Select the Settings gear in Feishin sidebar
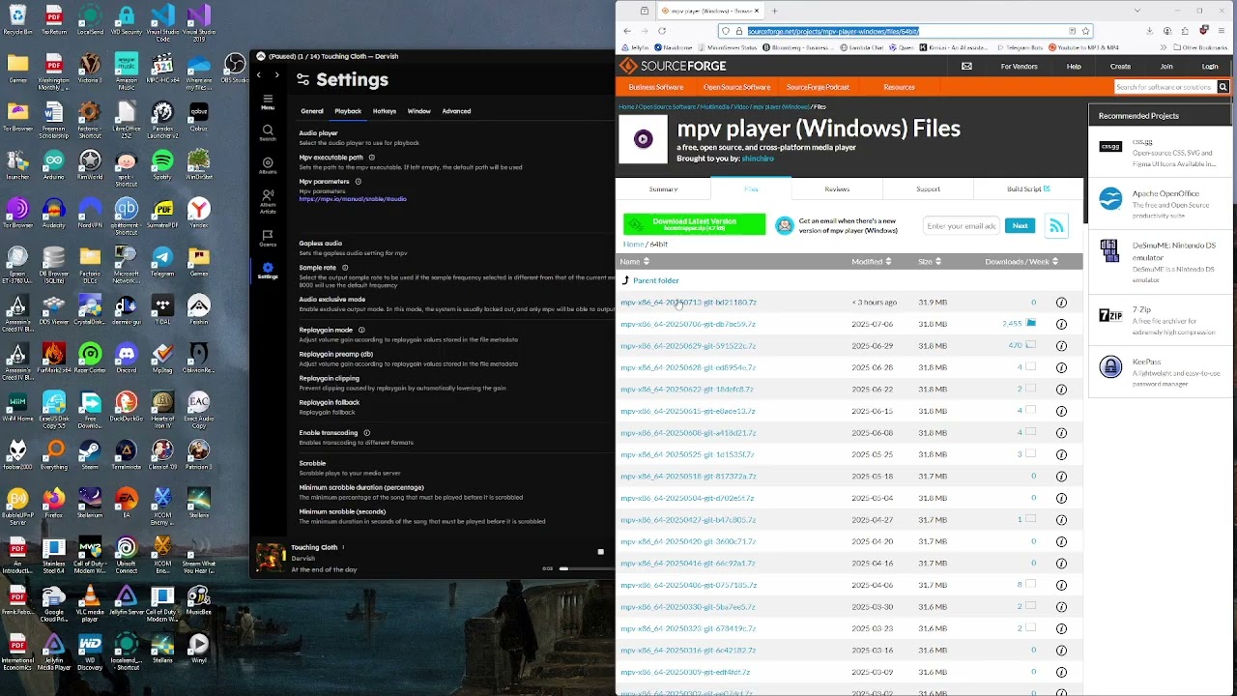Image resolution: width=1237 pixels, height=696 pixels. (268, 271)
